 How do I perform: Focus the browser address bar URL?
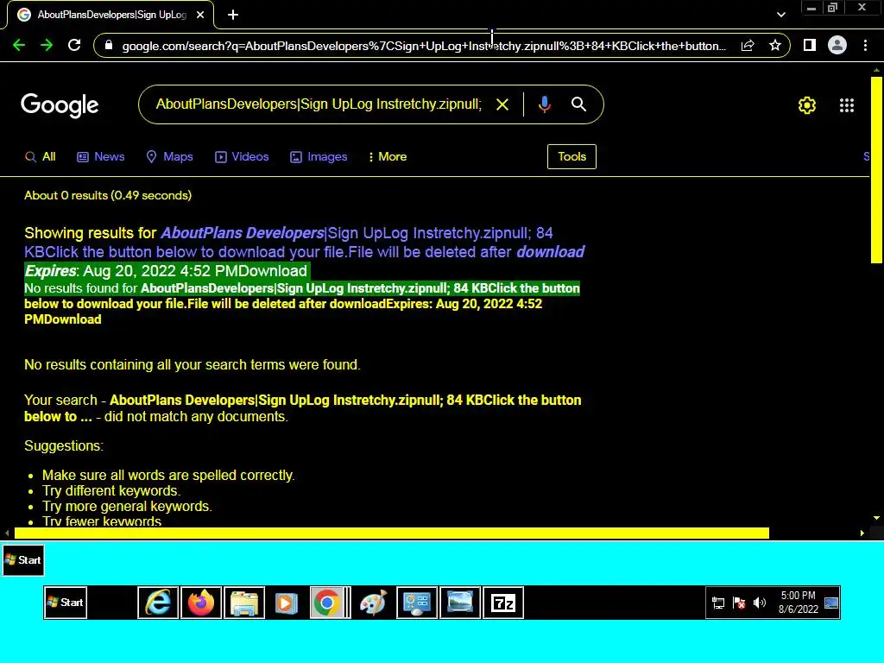pyautogui.click(x=424, y=46)
